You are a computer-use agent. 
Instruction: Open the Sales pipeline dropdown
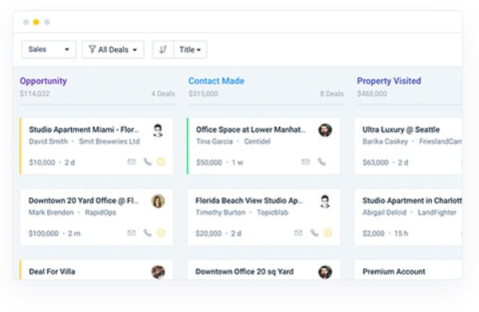[x=49, y=49]
